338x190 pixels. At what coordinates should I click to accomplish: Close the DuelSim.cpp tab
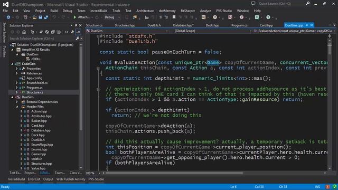[312, 25]
